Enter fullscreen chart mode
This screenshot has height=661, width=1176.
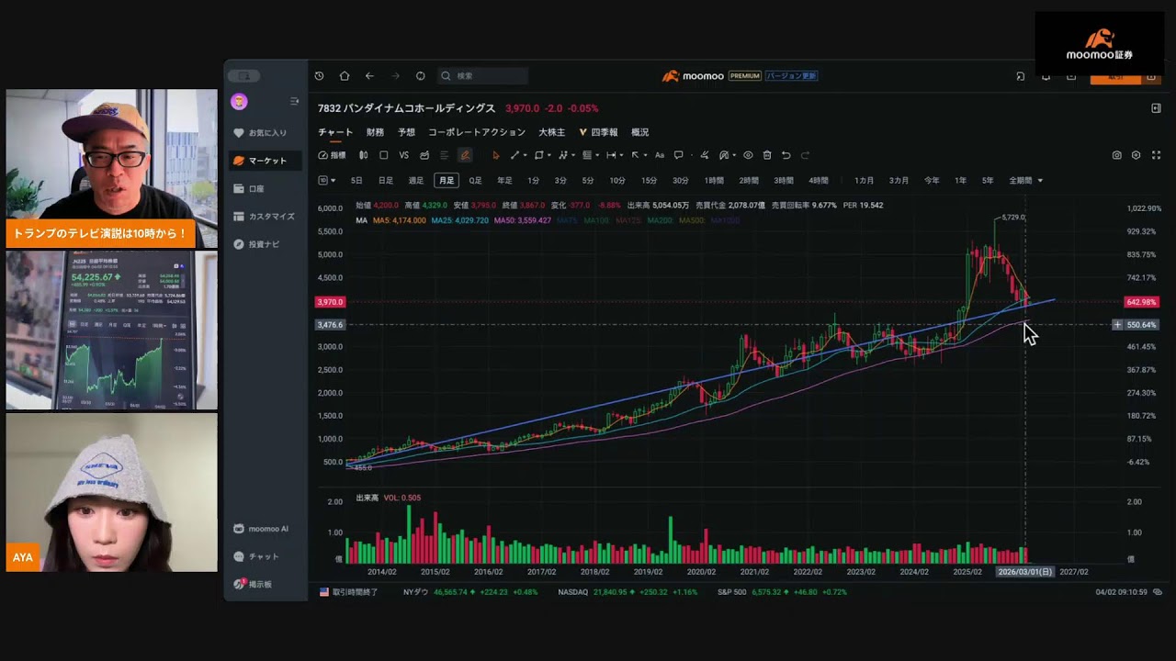[1156, 155]
